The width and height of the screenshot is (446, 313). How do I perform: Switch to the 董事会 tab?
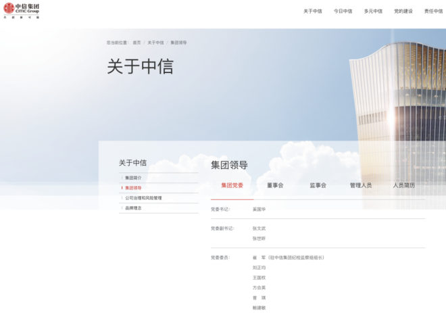point(275,185)
